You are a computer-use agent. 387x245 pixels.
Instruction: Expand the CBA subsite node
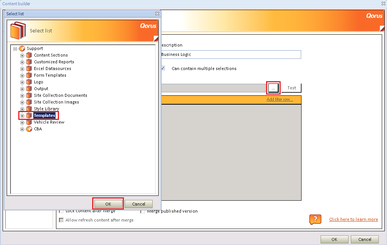coord(22,129)
